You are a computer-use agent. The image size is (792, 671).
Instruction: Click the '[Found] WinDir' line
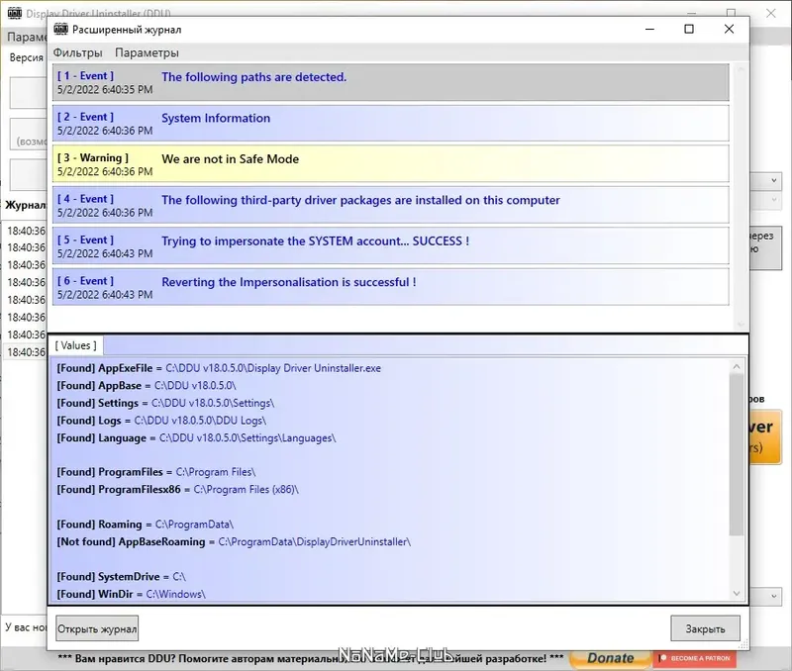click(x=132, y=594)
